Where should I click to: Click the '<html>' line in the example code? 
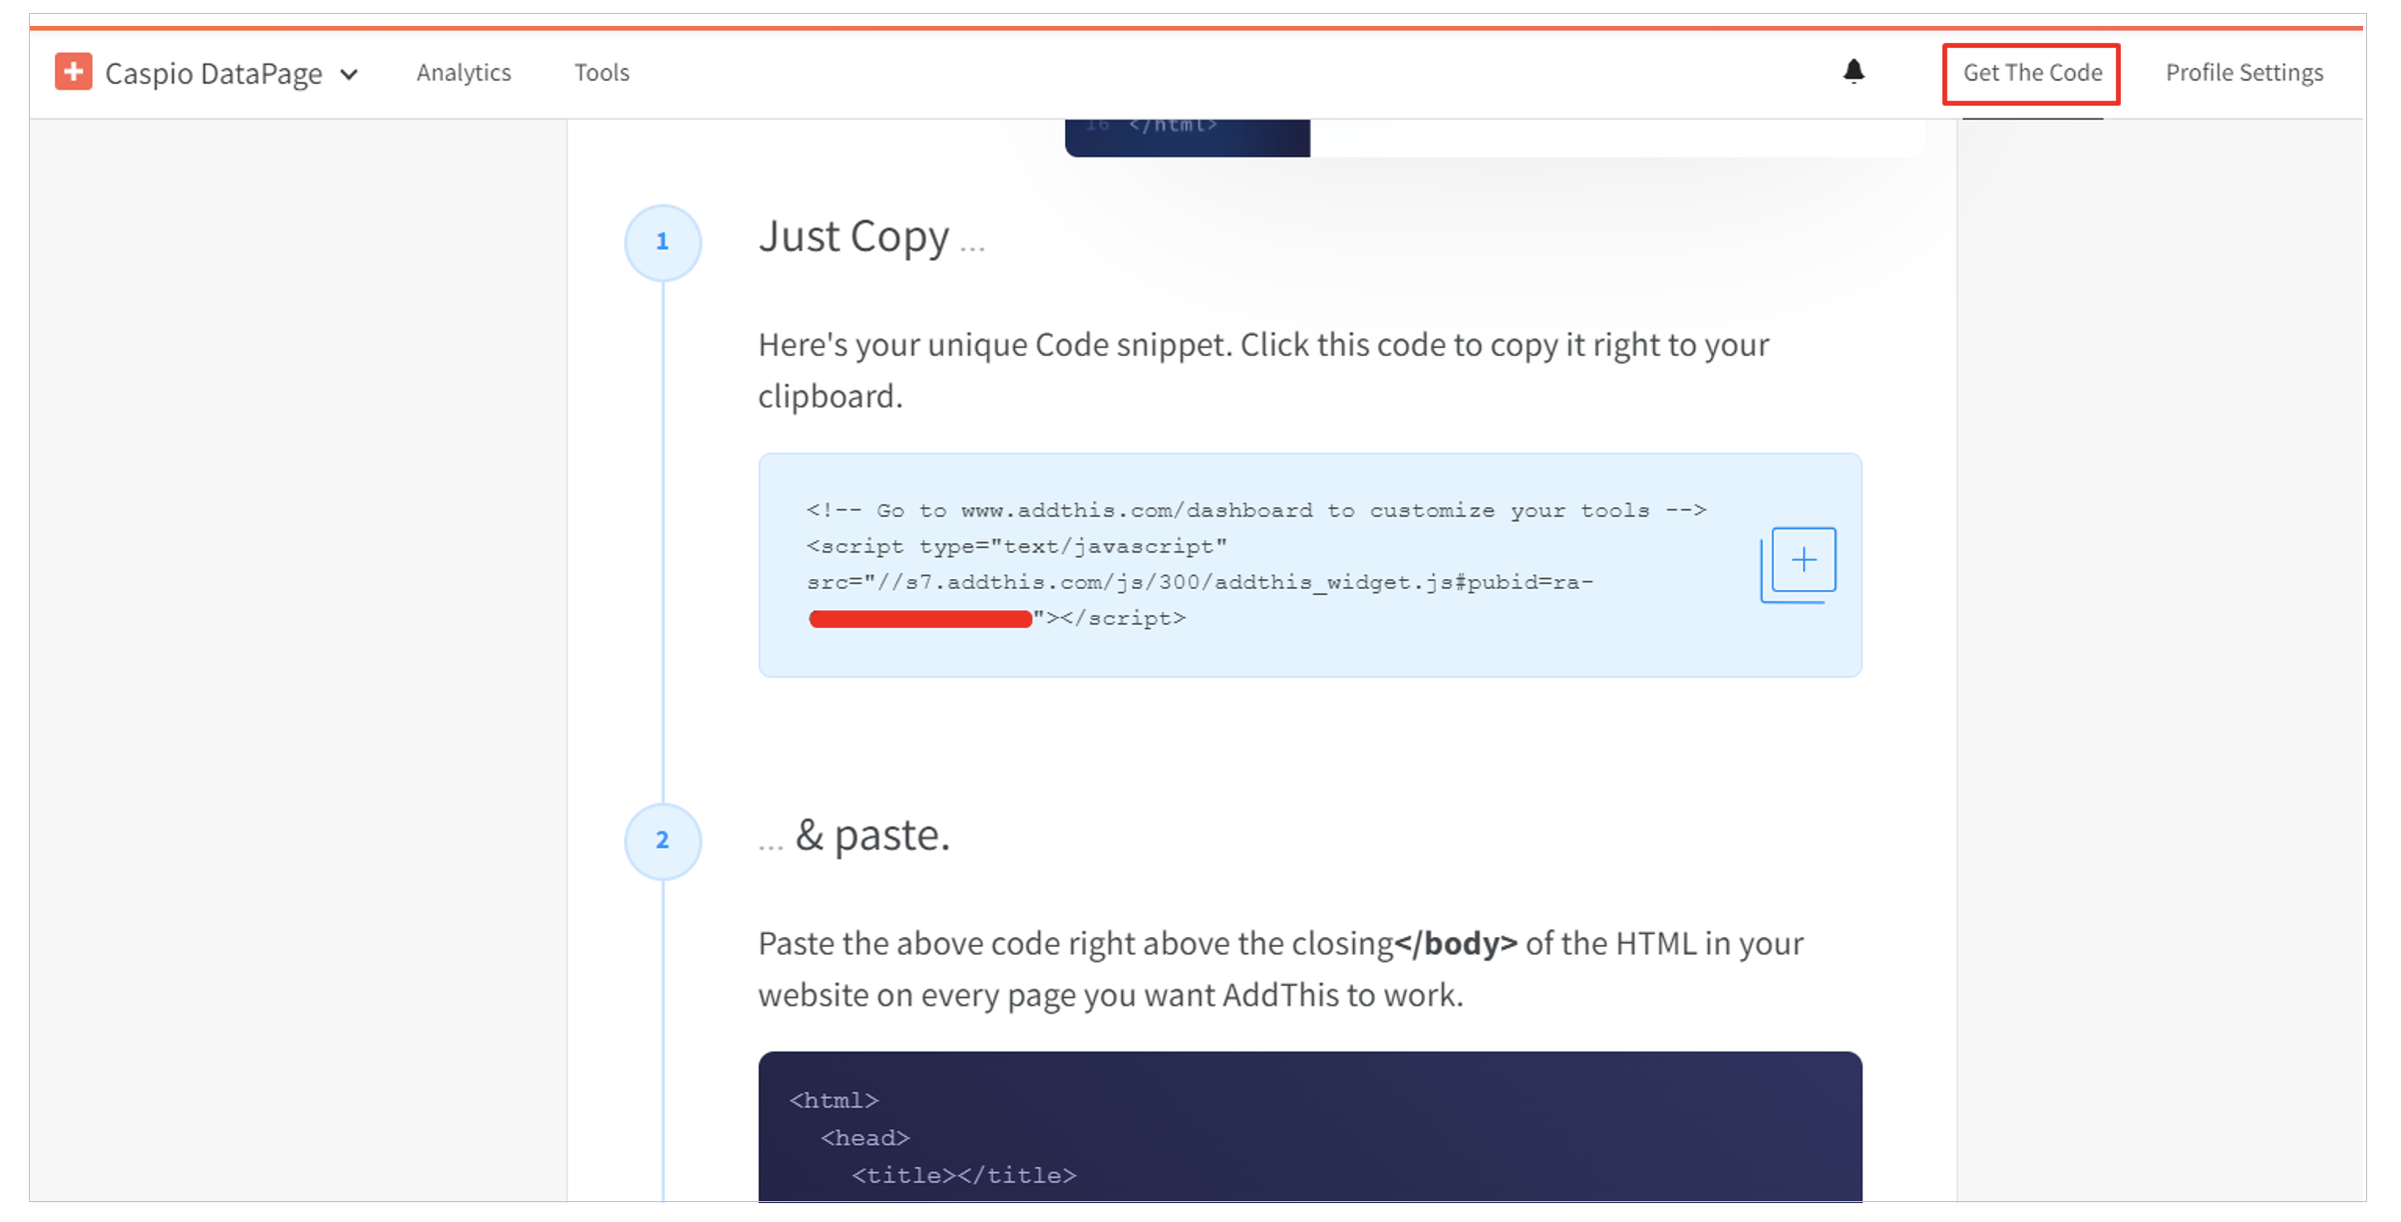834,1100
